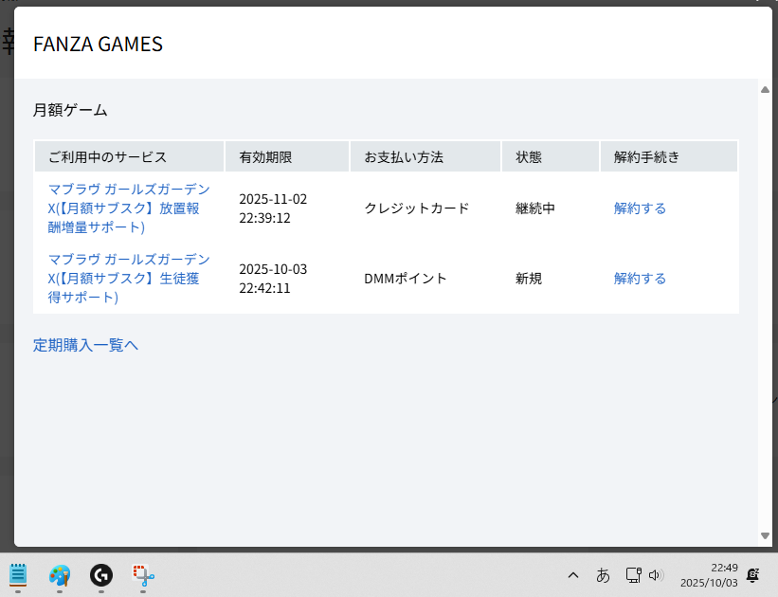Screen dimensions: 778x597
Task: Open the taskbar clock and date
Action: coord(709,574)
